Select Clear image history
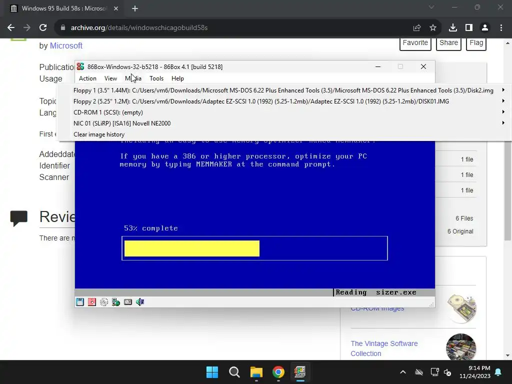 (x=99, y=134)
